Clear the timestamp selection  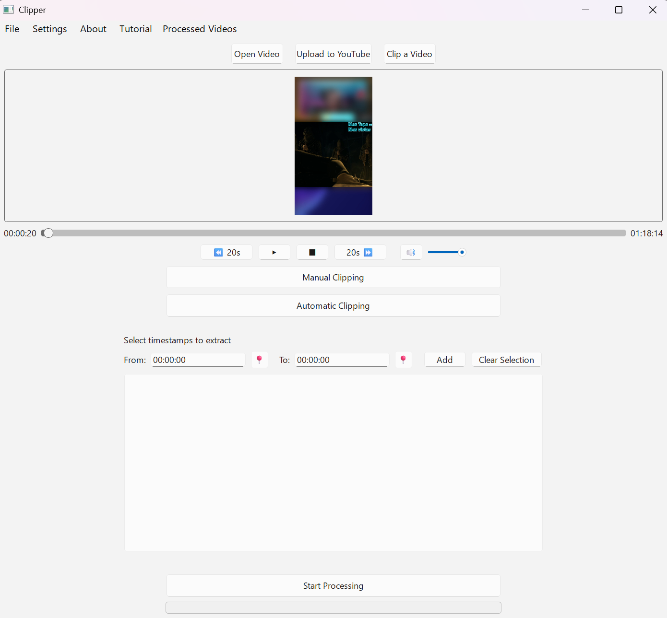click(506, 360)
